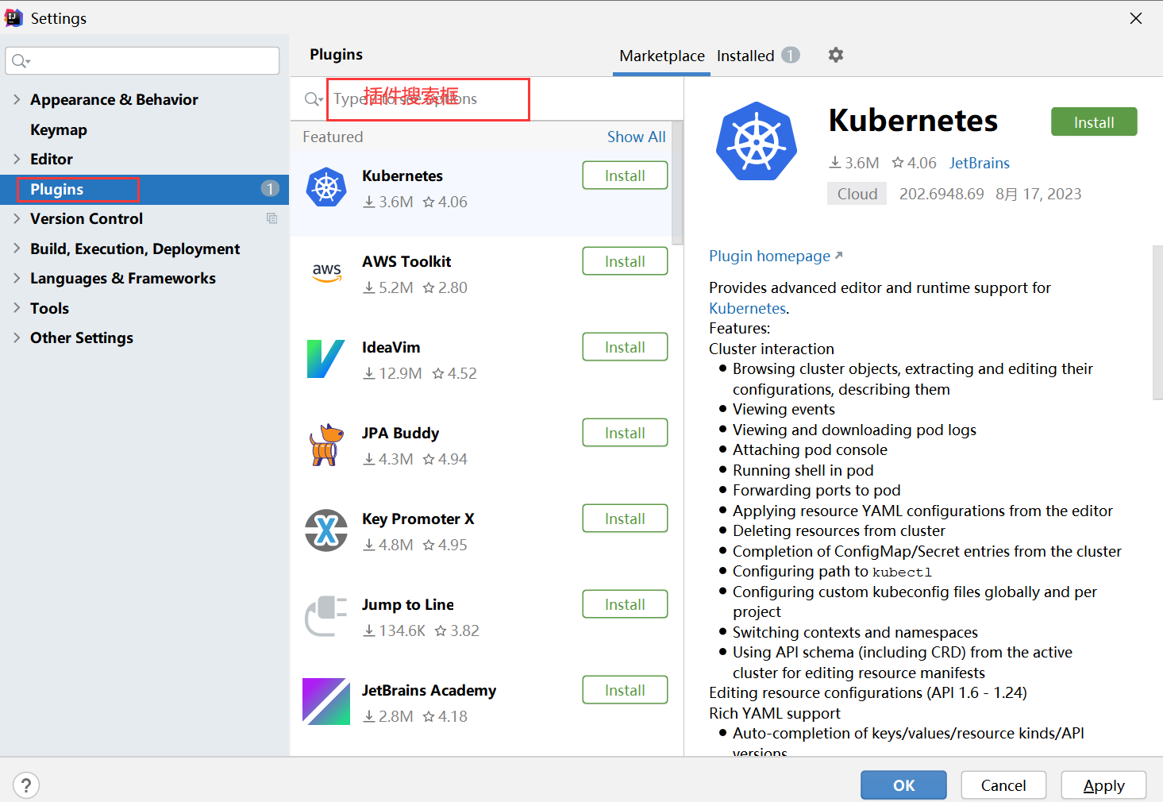Open the Kubernetes link in description
The height and width of the screenshot is (802, 1163).
pos(748,308)
